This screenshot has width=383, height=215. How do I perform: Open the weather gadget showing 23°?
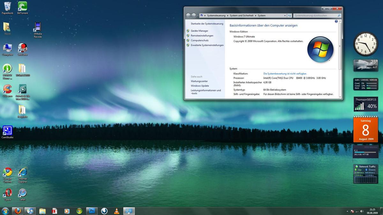pyautogui.click(x=365, y=65)
